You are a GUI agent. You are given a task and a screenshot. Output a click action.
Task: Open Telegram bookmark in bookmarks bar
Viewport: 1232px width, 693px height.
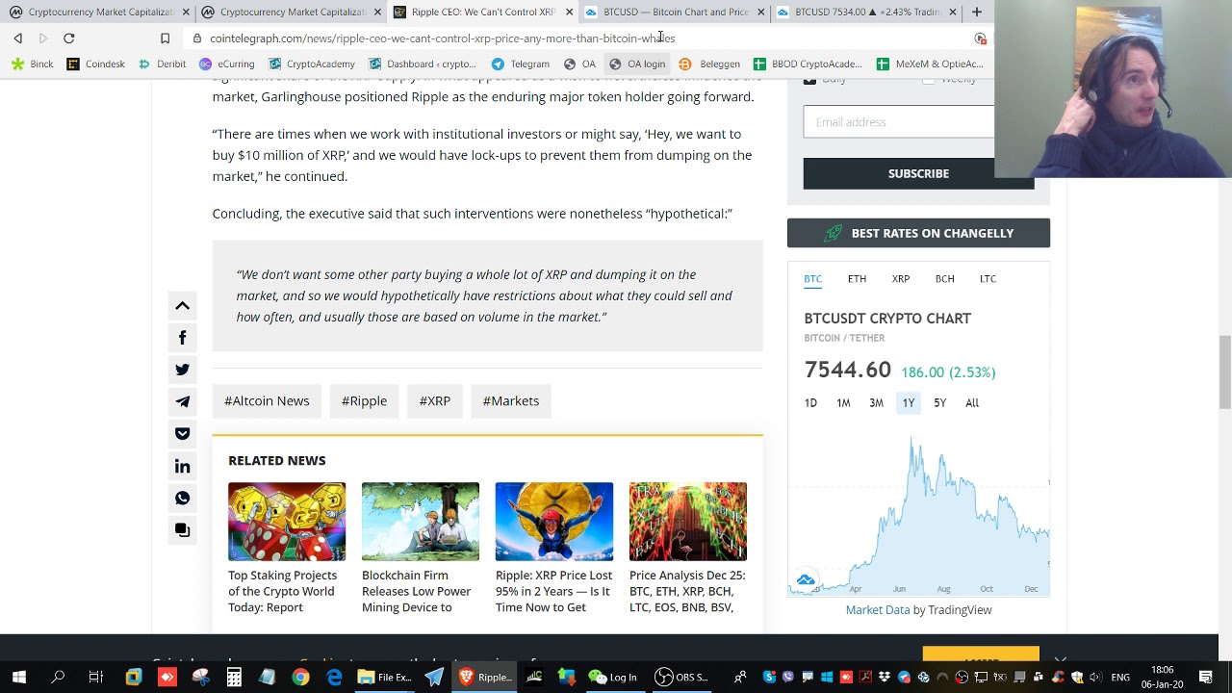click(521, 64)
